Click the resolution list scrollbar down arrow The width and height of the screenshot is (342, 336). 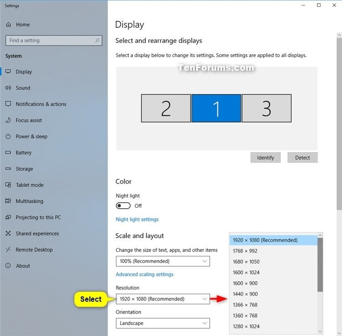tap(320, 331)
